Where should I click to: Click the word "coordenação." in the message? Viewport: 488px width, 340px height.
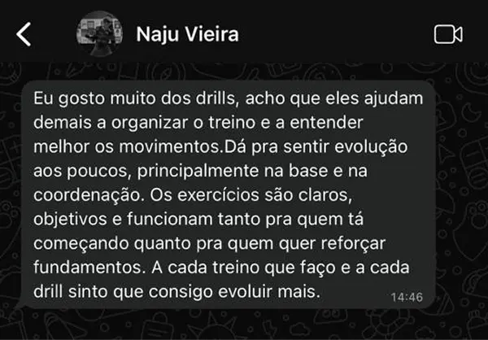tap(89, 195)
